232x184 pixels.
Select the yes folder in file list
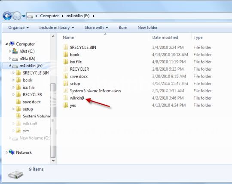click(73, 105)
